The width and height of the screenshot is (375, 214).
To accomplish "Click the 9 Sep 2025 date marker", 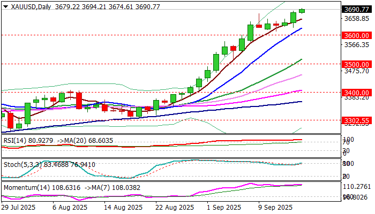I will coord(275,208).
